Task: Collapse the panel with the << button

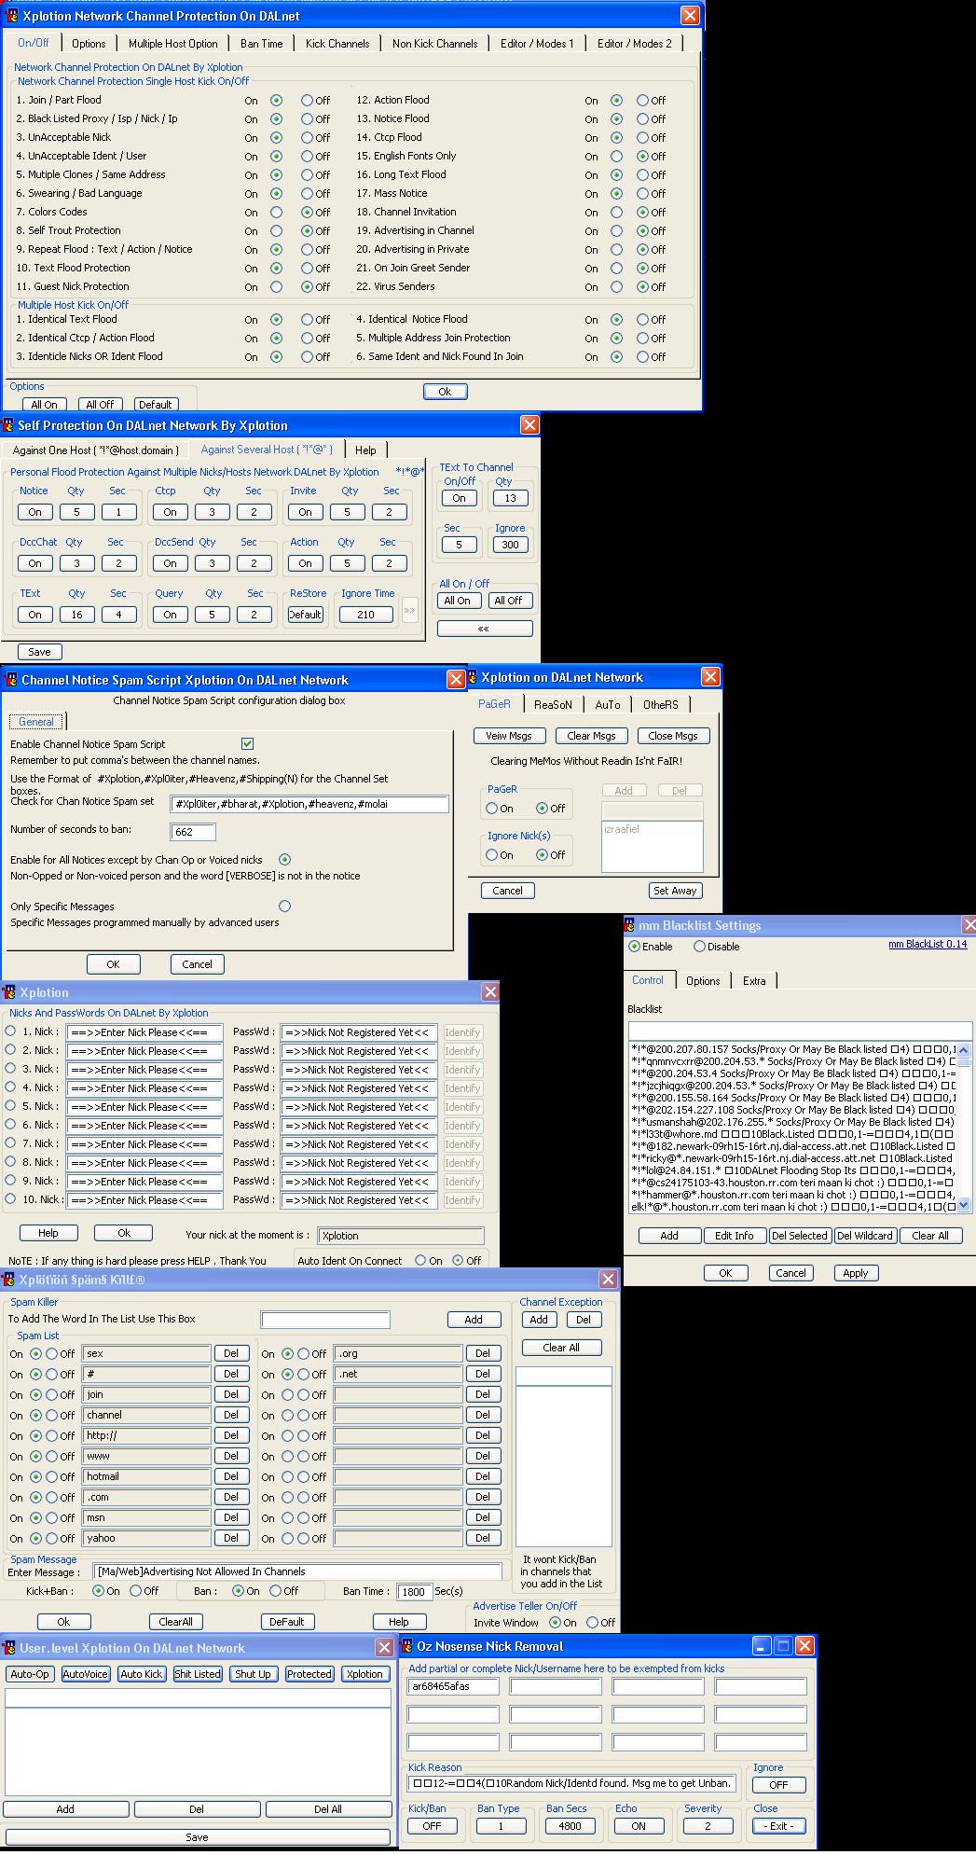Action: 484,629
